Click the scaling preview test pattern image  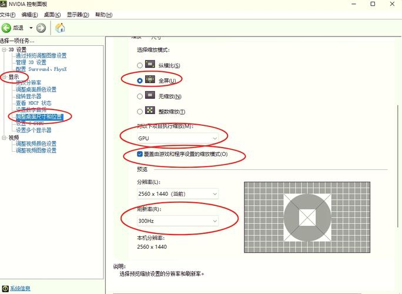click(307, 218)
